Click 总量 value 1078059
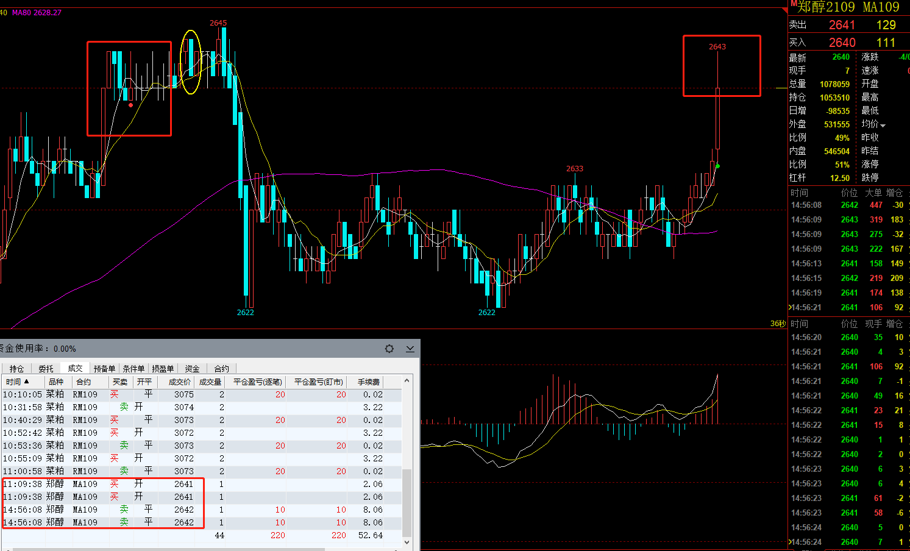The height and width of the screenshot is (551, 910). 834,84
